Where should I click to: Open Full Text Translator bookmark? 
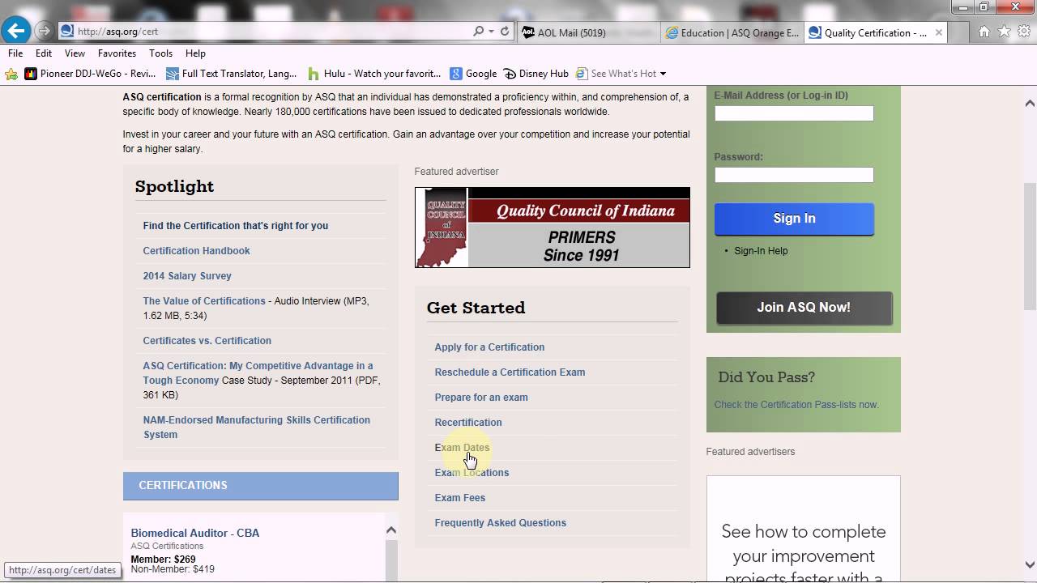[x=232, y=74]
